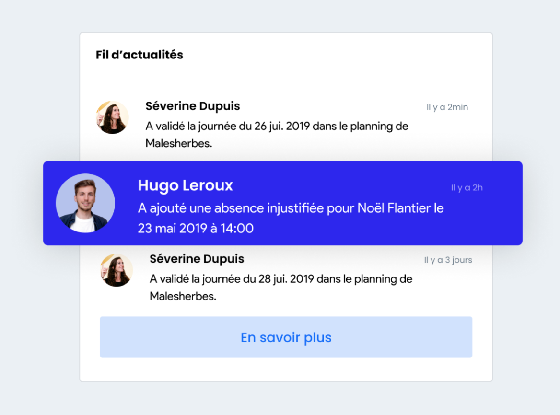Click the "Il y a 3 jours" timestamp
This screenshot has height=415, width=560.
pyautogui.click(x=448, y=260)
